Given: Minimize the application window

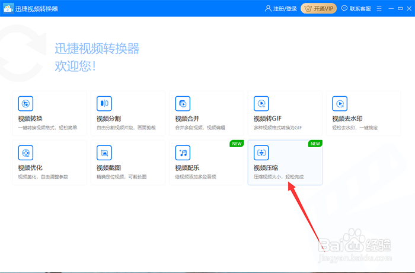Looking at the screenshot, I should point(391,9).
